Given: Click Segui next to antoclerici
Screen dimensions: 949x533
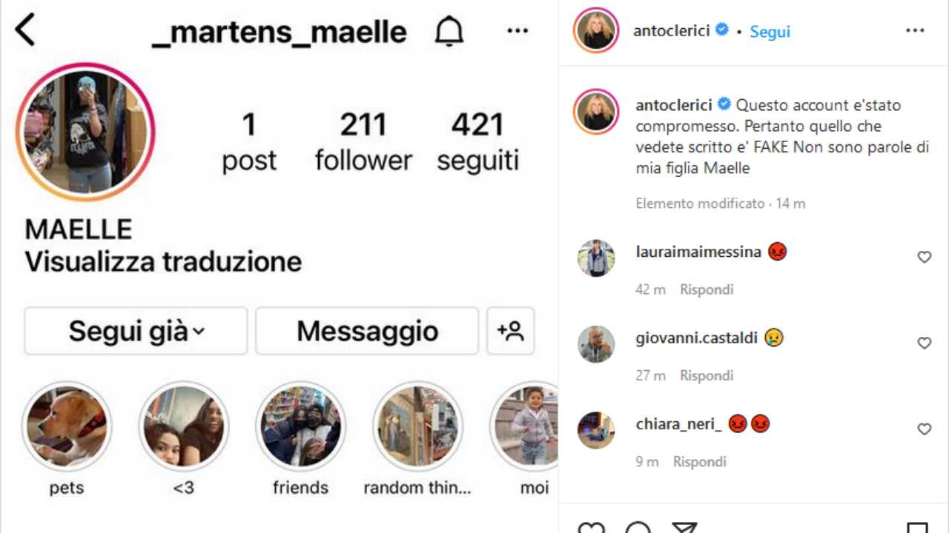Looking at the screenshot, I should point(770,32).
